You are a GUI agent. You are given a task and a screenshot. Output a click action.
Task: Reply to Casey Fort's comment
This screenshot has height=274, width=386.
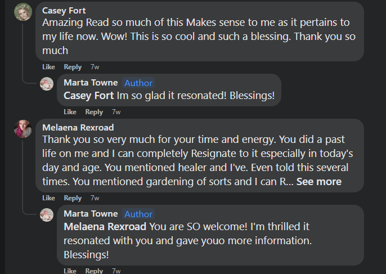click(x=73, y=67)
